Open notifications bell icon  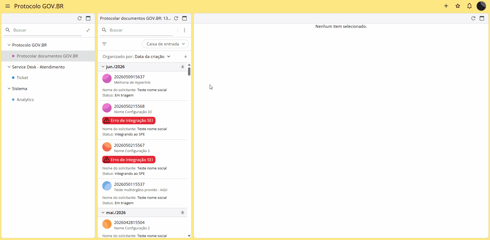[469, 6]
